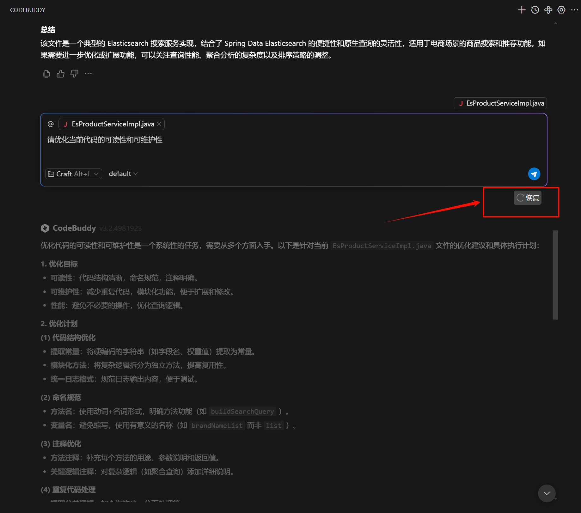The width and height of the screenshot is (581, 513).
Task: Open more options under the summary response
Action: pos(88,74)
